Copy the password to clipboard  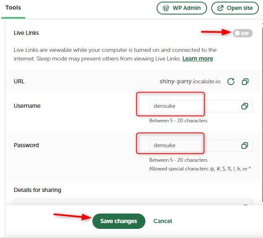245,146
